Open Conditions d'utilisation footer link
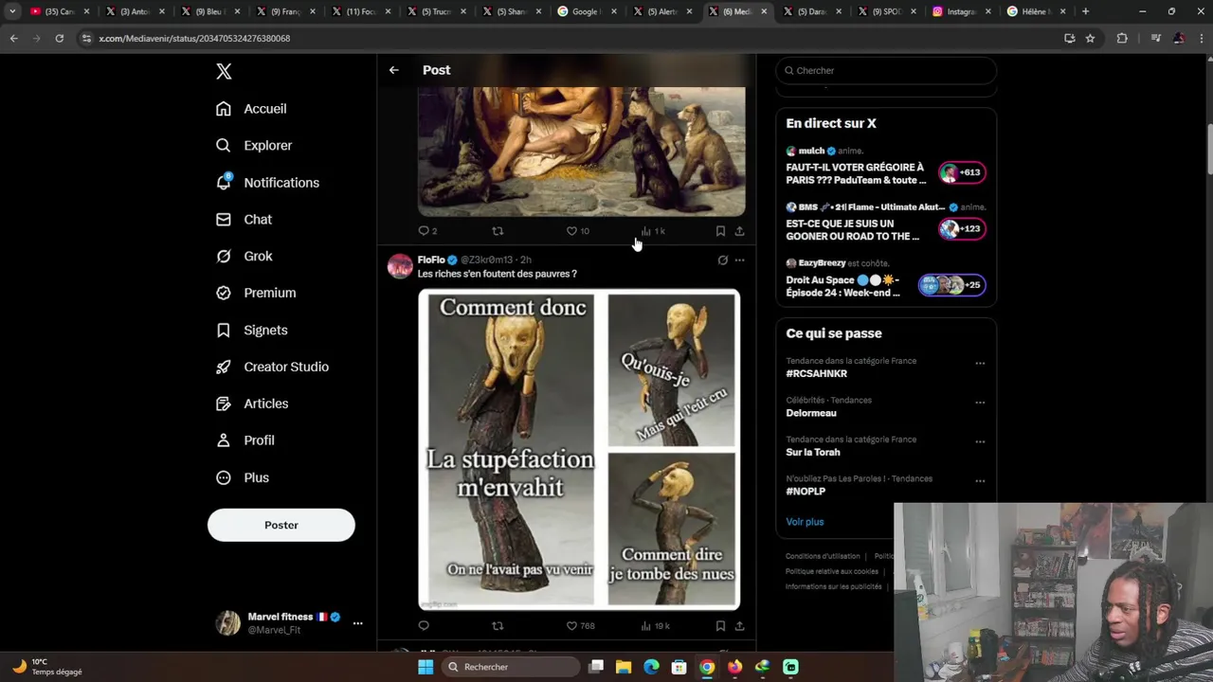This screenshot has width=1213, height=682. click(823, 557)
